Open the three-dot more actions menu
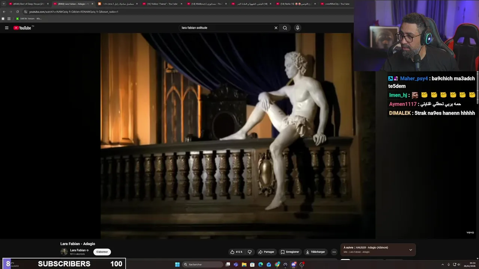The width and height of the screenshot is (479, 269). 334,252
